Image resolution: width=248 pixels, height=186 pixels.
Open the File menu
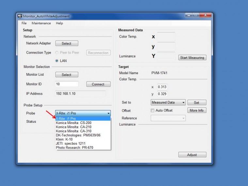[24, 23]
